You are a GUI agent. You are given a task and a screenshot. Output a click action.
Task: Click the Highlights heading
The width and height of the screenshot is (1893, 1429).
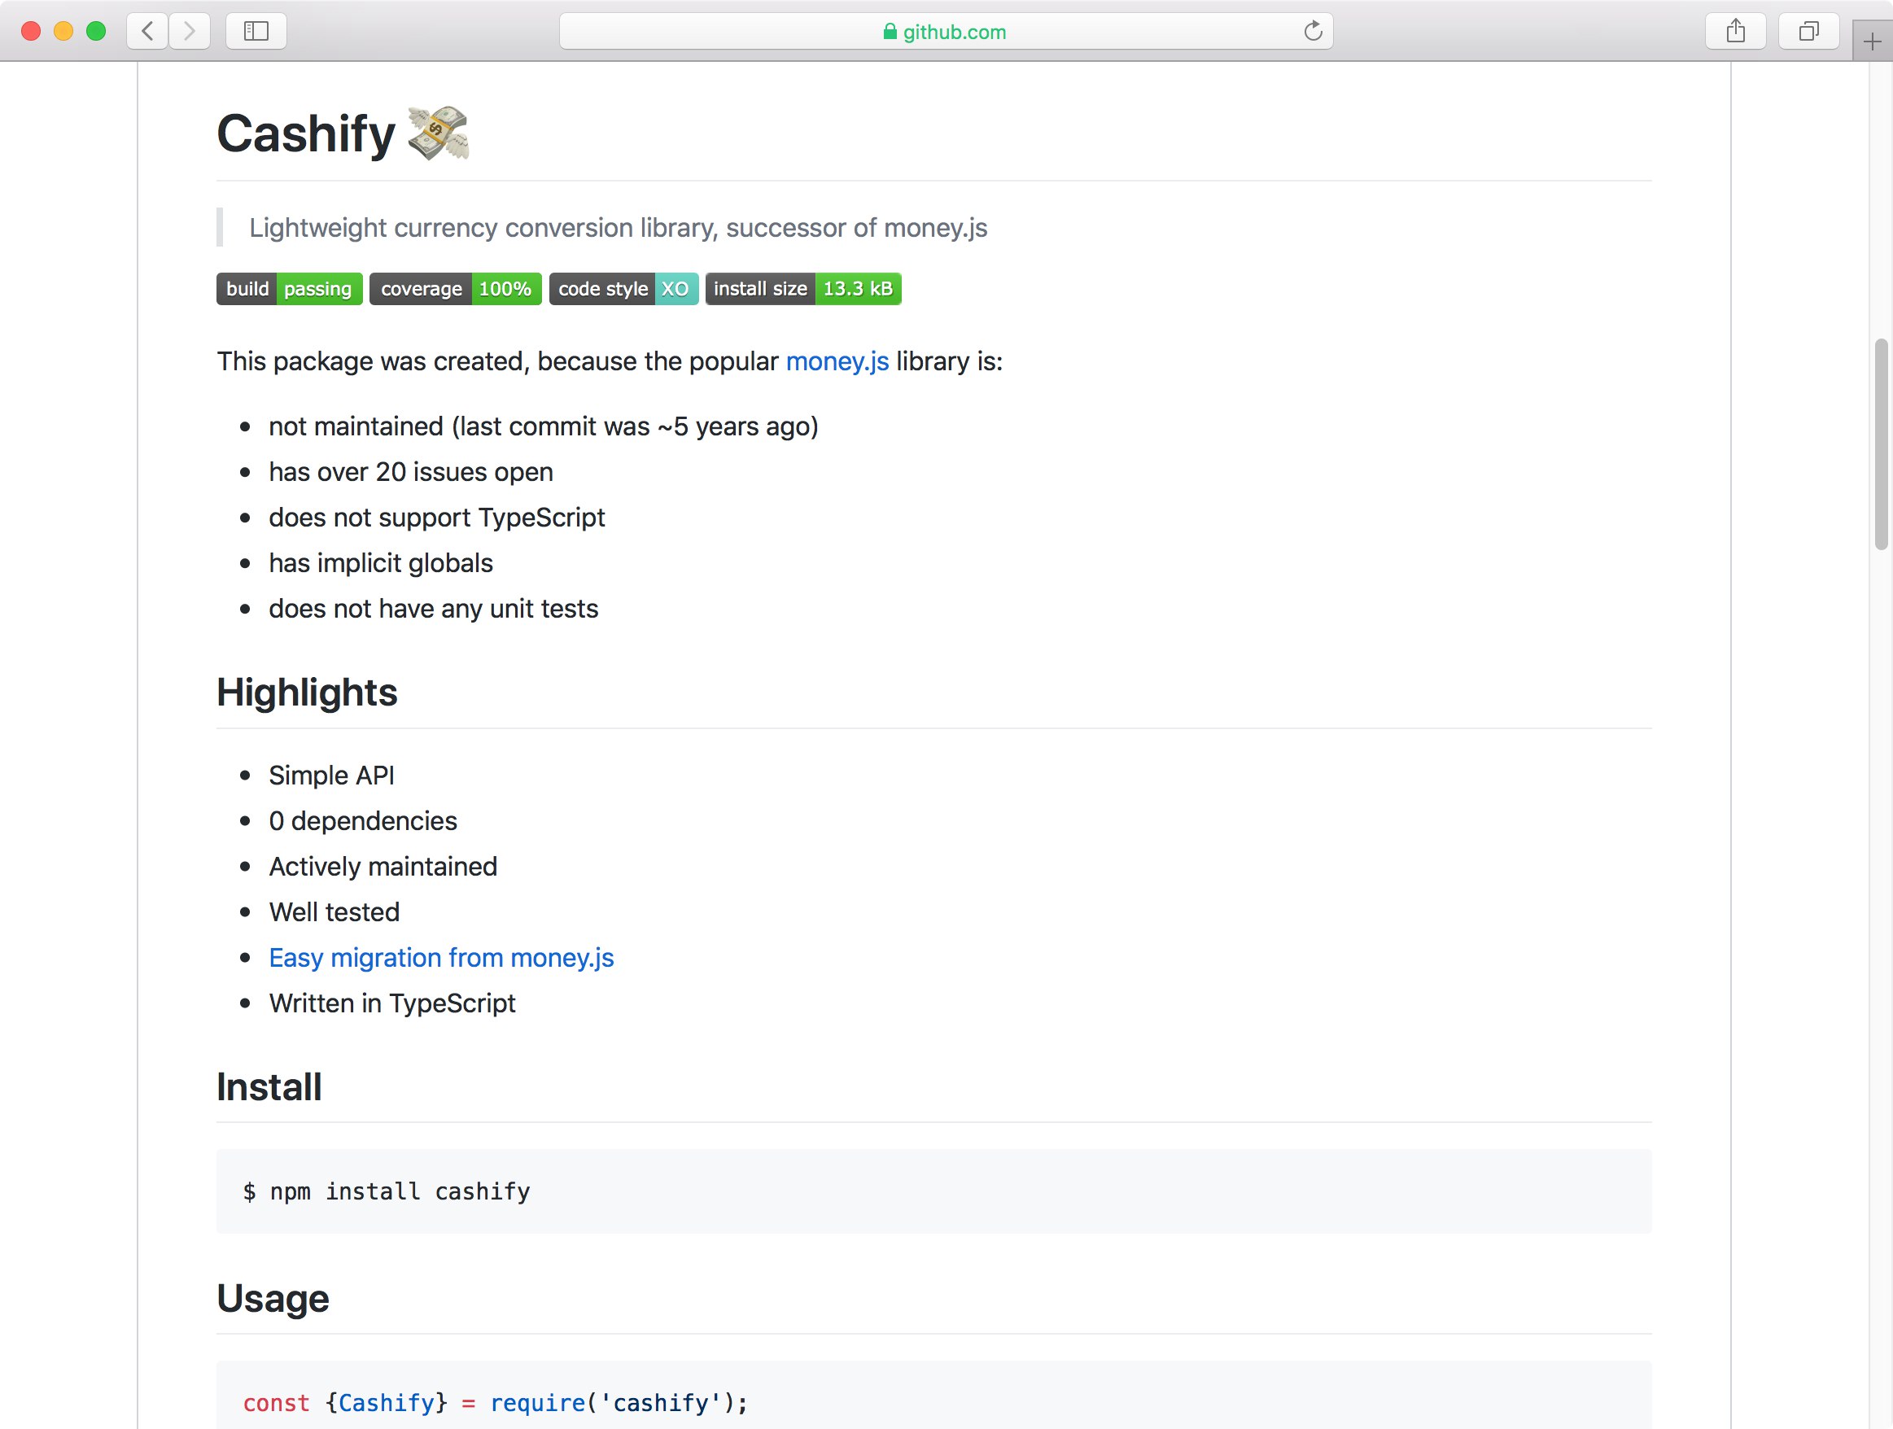coord(306,693)
